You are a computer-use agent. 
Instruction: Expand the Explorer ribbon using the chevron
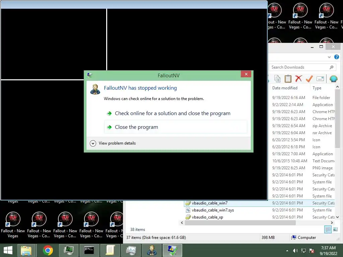tap(329, 57)
